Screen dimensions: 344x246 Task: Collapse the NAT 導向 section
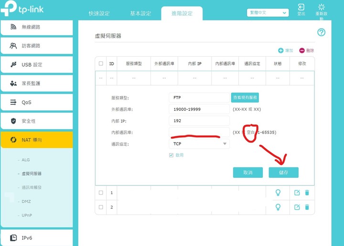click(37, 140)
